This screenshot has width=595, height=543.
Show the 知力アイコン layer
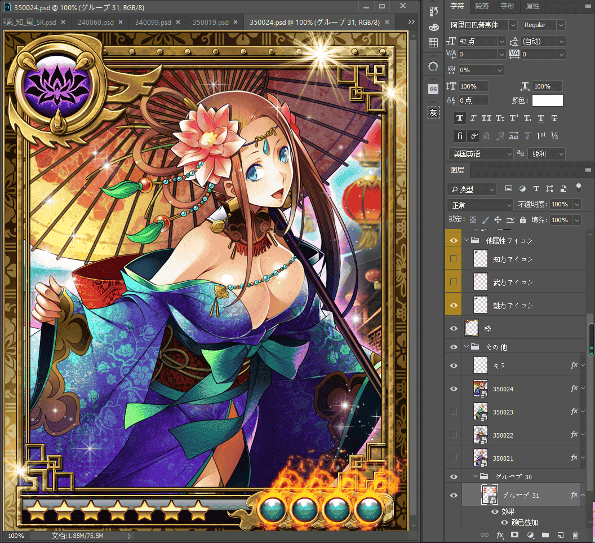[x=454, y=259]
